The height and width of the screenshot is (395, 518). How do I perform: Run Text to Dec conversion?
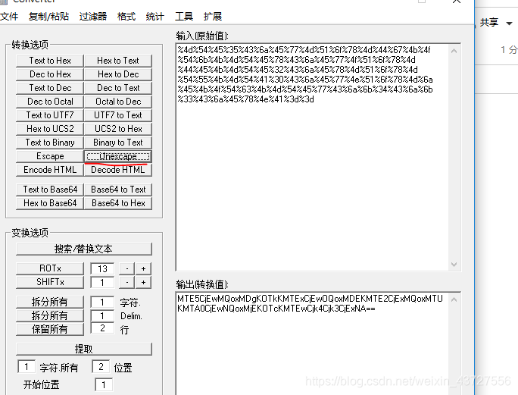50,88
